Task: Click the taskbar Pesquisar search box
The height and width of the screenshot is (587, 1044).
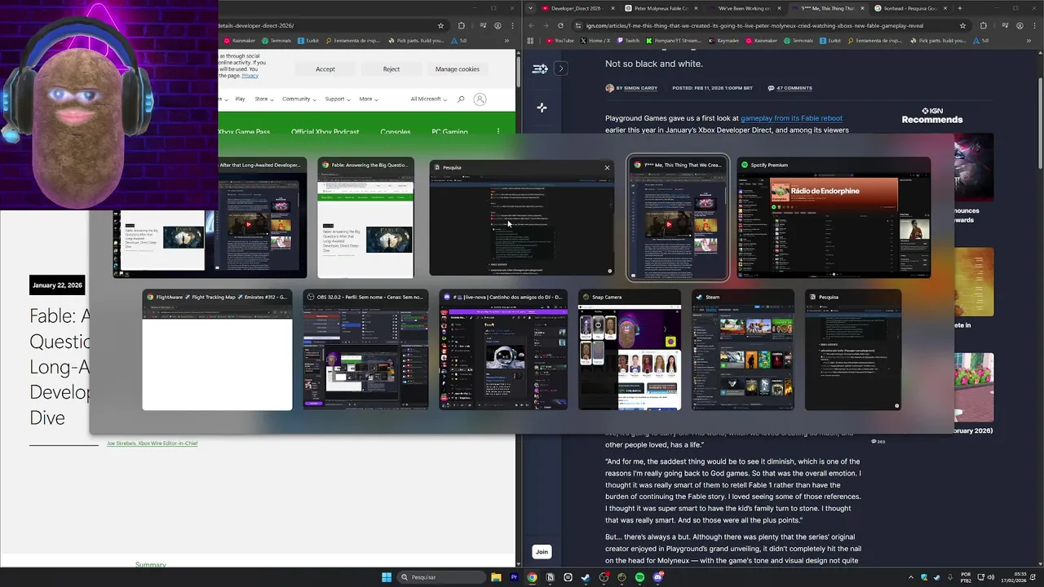Action: pyautogui.click(x=440, y=577)
